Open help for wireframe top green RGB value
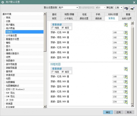Screen dimensions: 137x116 tap(126, 82)
